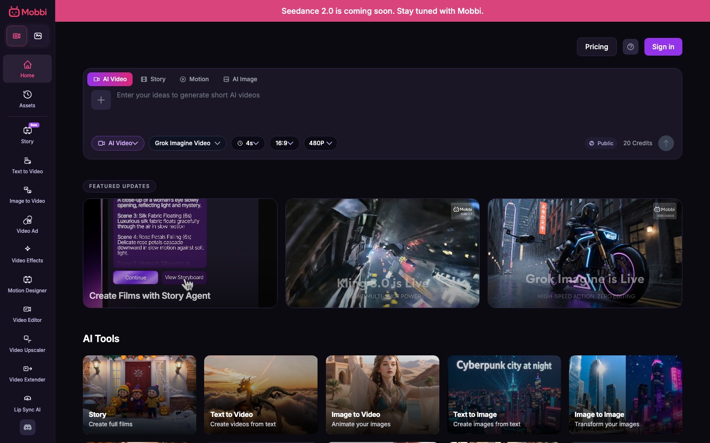Switch to the image mode icon in the sidebar
710x443 pixels.
coord(38,36)
